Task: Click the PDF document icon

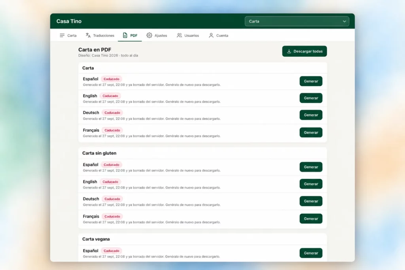Action: coord(125,35)
